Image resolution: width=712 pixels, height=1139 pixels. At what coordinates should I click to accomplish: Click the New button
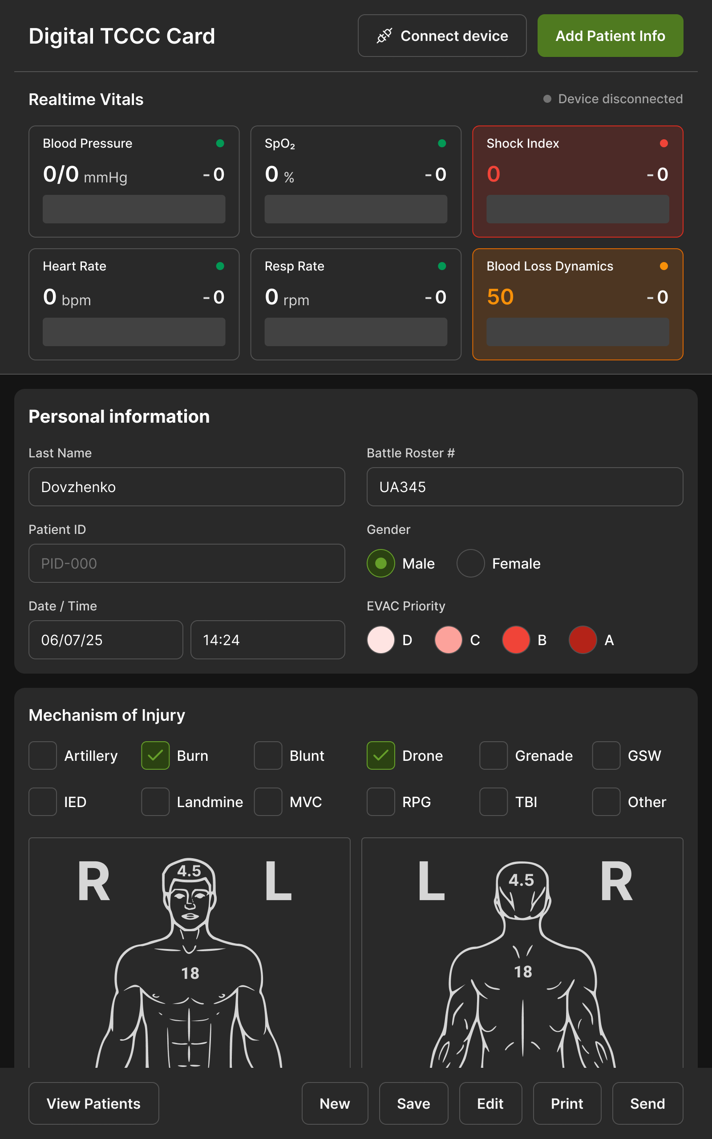[335, 1103]
